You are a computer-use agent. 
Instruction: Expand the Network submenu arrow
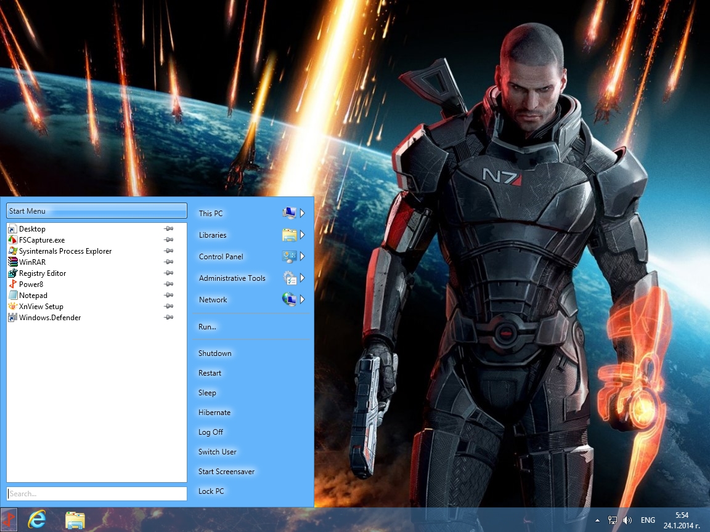click(303, 299)
